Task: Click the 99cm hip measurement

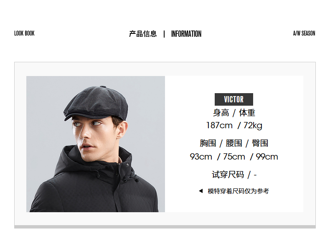Action: (267, 157)
